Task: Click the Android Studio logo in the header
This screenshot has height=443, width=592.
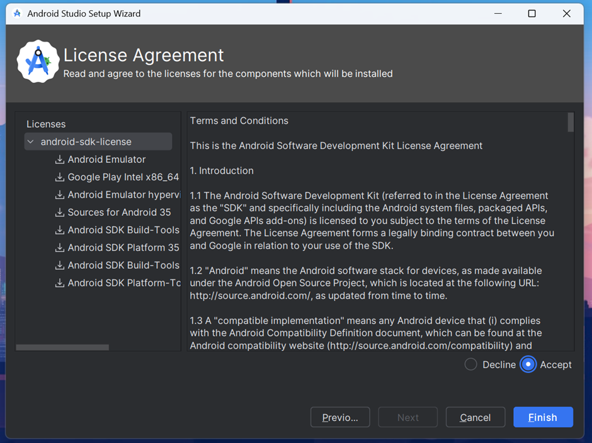Action: [38, 62]
